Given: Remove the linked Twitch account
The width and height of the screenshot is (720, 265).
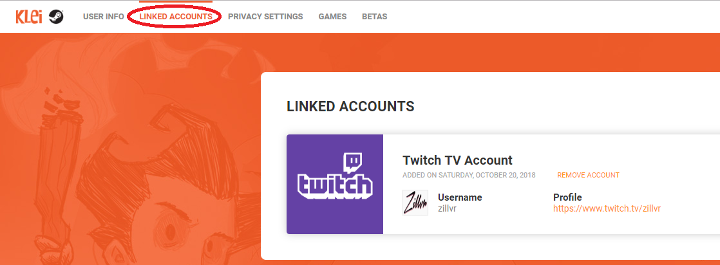Looking at the screenshot, I should tap(588, 175).
